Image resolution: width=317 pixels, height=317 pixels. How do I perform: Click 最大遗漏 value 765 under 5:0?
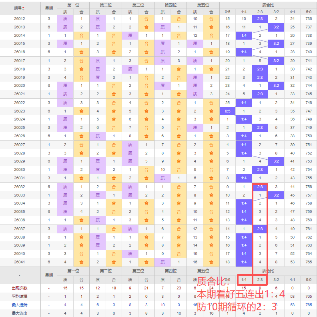pos(309,305)
